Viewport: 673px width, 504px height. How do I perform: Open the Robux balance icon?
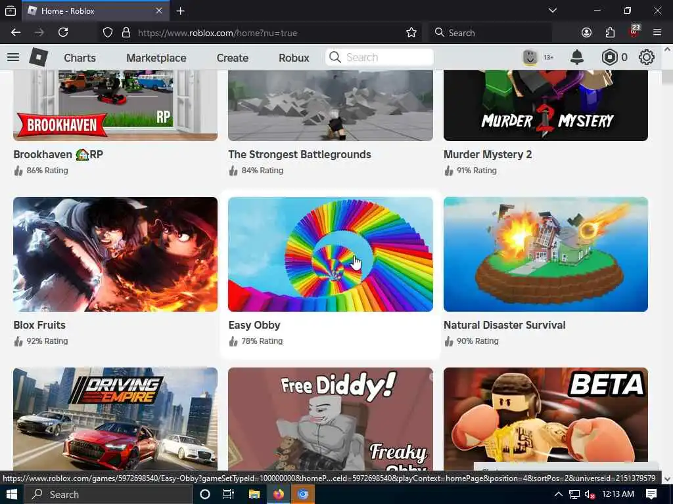[609, 57]
